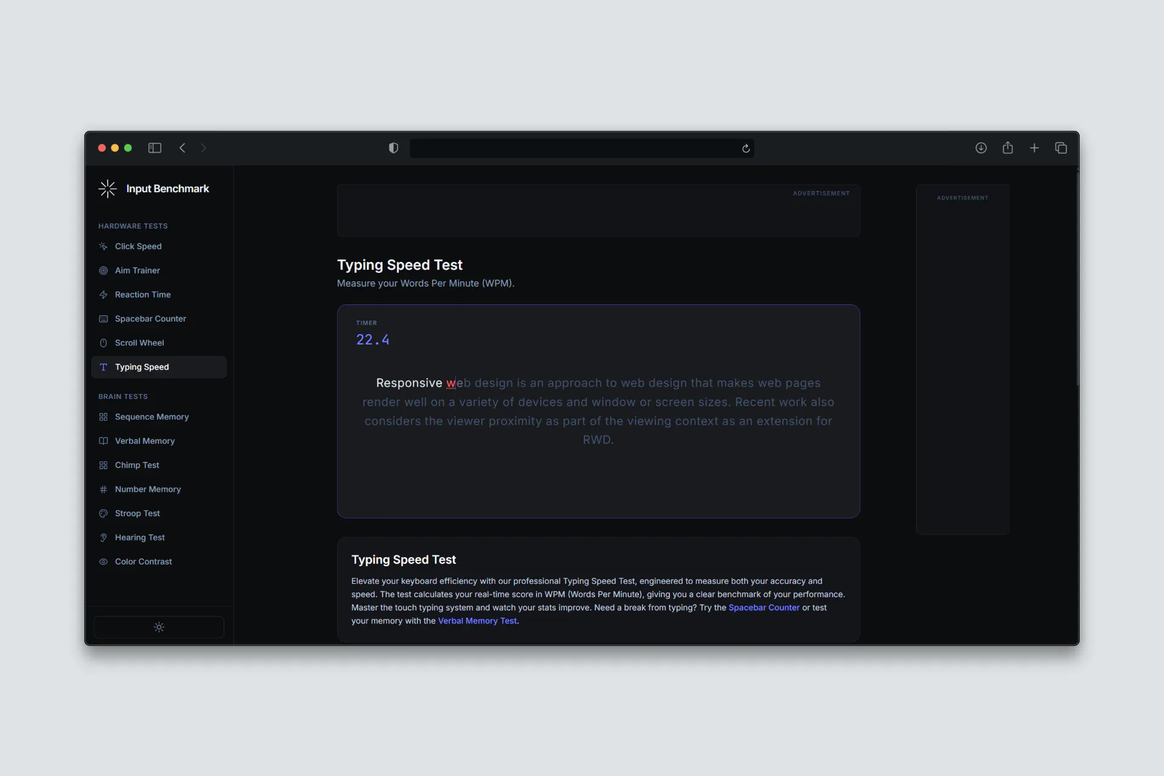Click the Reaction Time lightning bolt icon

[104, 295]
